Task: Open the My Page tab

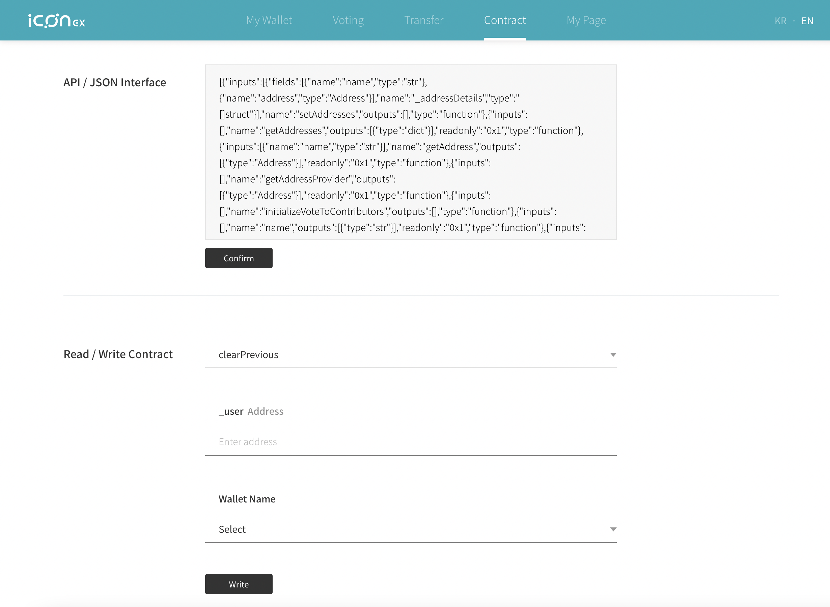Action: pyautogui.click(x=586, y=20)
